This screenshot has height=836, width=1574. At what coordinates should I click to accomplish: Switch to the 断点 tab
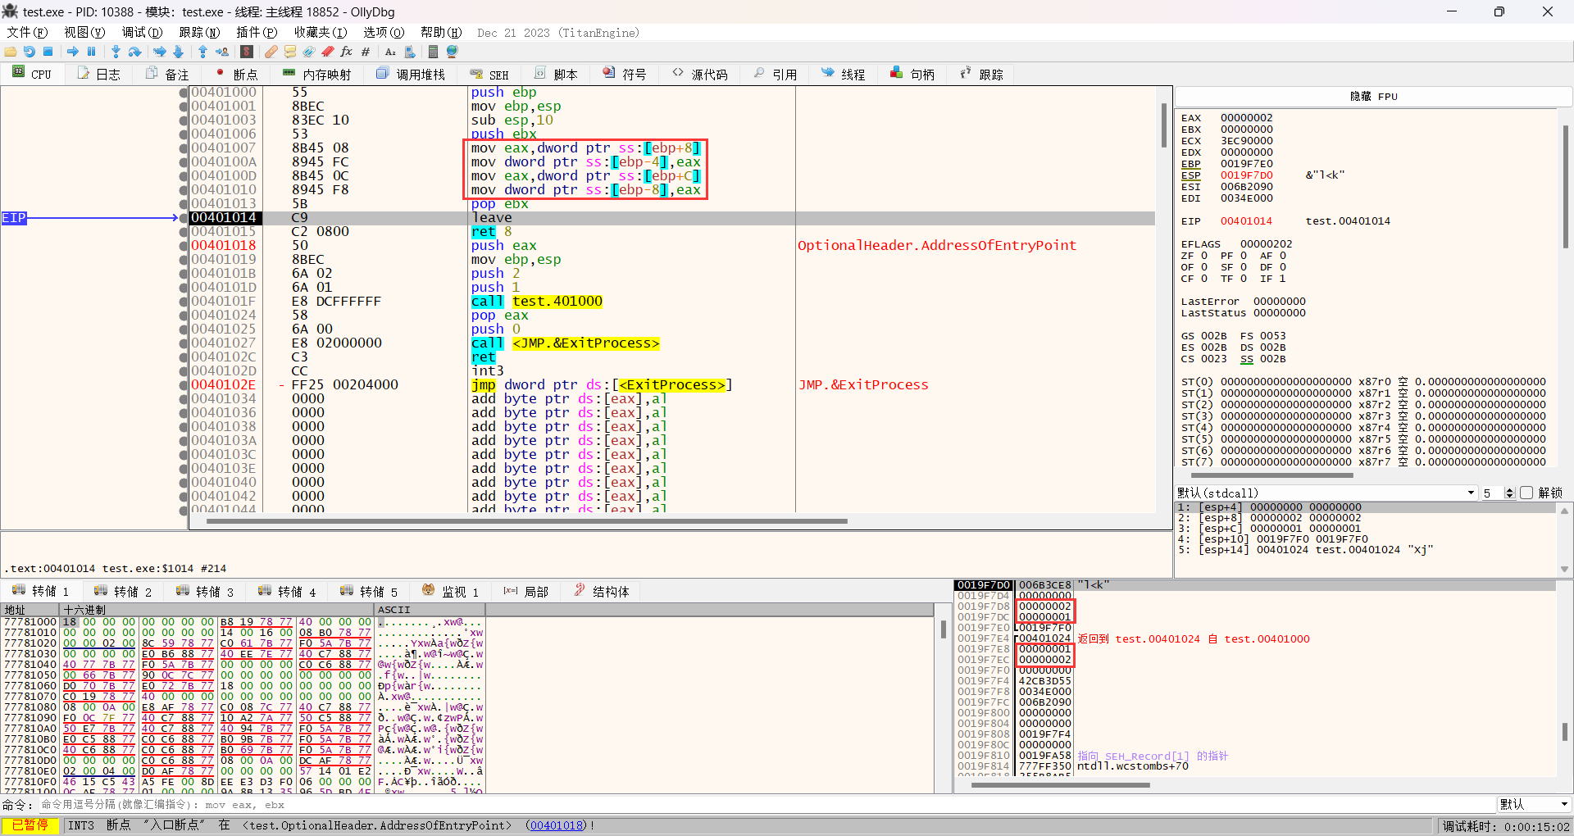pyautogui.click(x=237, y=74)
